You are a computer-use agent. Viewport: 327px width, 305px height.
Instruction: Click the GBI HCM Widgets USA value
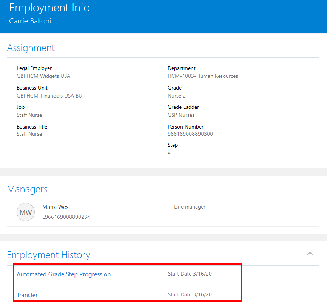43,76
